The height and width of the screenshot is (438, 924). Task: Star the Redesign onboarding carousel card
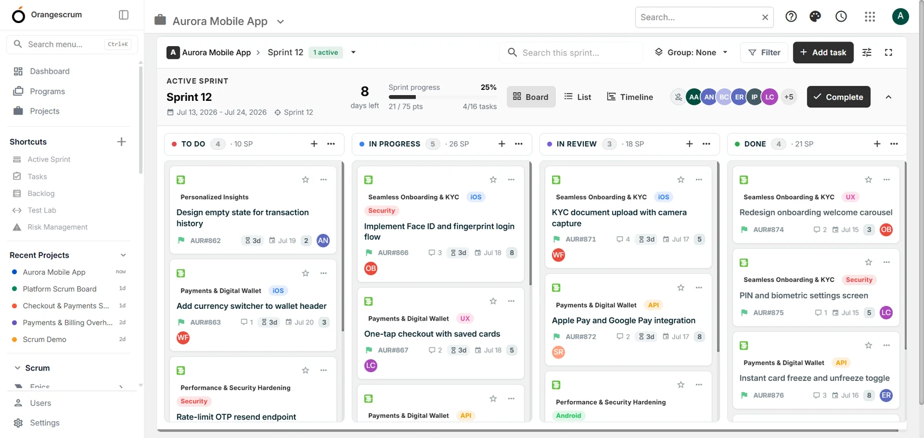click(869, 180)
